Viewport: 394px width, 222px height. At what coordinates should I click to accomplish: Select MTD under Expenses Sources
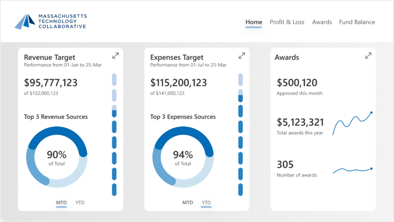[x=188, y=203]
